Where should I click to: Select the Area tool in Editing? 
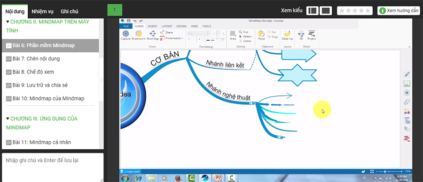[x=233, y=35]
